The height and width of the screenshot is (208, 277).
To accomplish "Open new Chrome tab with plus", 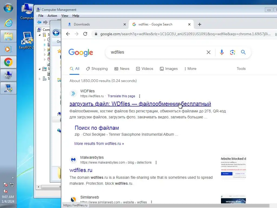I will [199, 24].
